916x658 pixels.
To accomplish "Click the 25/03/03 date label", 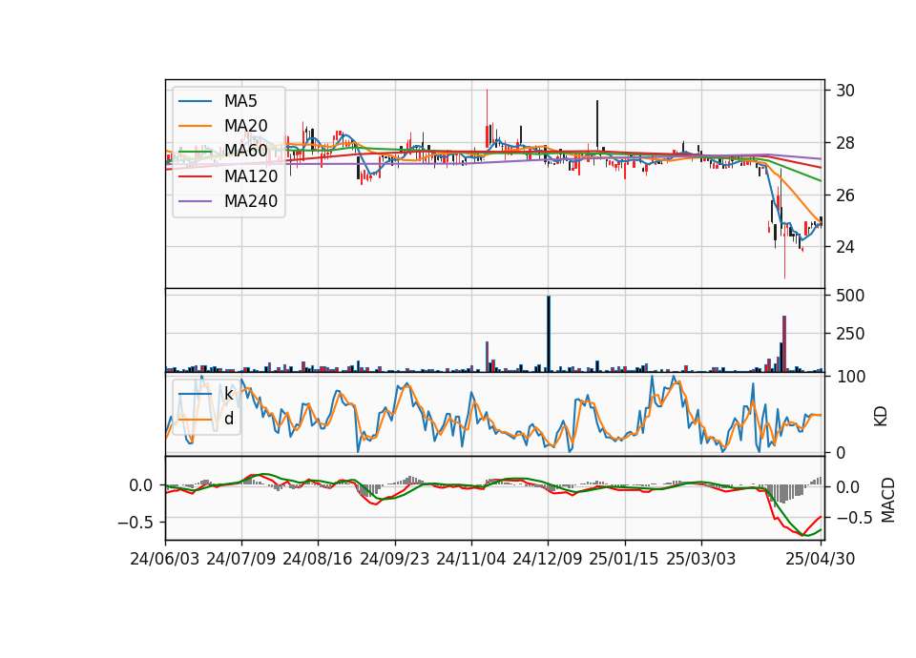I will (x=701, y=559).
